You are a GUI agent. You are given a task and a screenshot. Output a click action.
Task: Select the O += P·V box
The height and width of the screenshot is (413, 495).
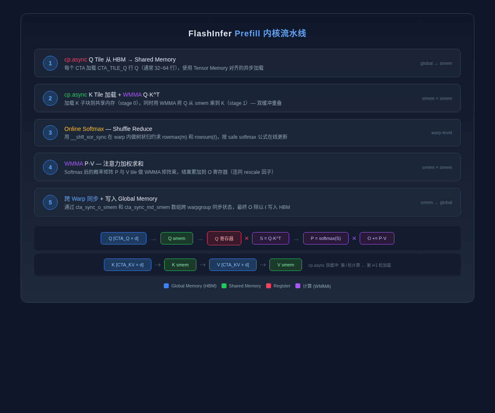coord(377,238)
